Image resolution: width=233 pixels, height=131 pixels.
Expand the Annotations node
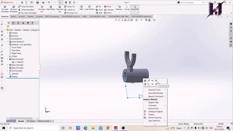pyautogui.click(x=7, y=39)
